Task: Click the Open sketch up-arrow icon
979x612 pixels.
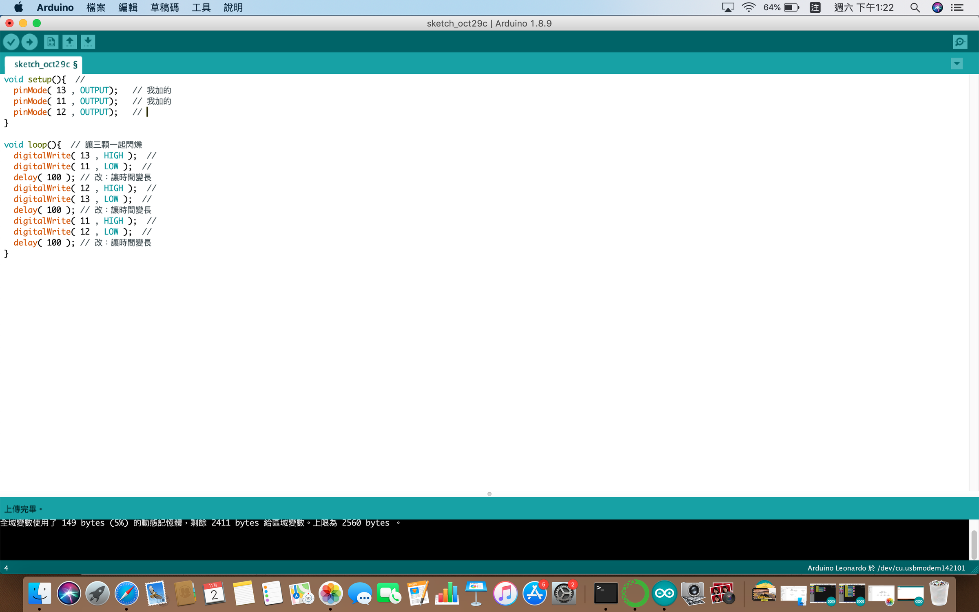Action: click(x=69, y=42)
